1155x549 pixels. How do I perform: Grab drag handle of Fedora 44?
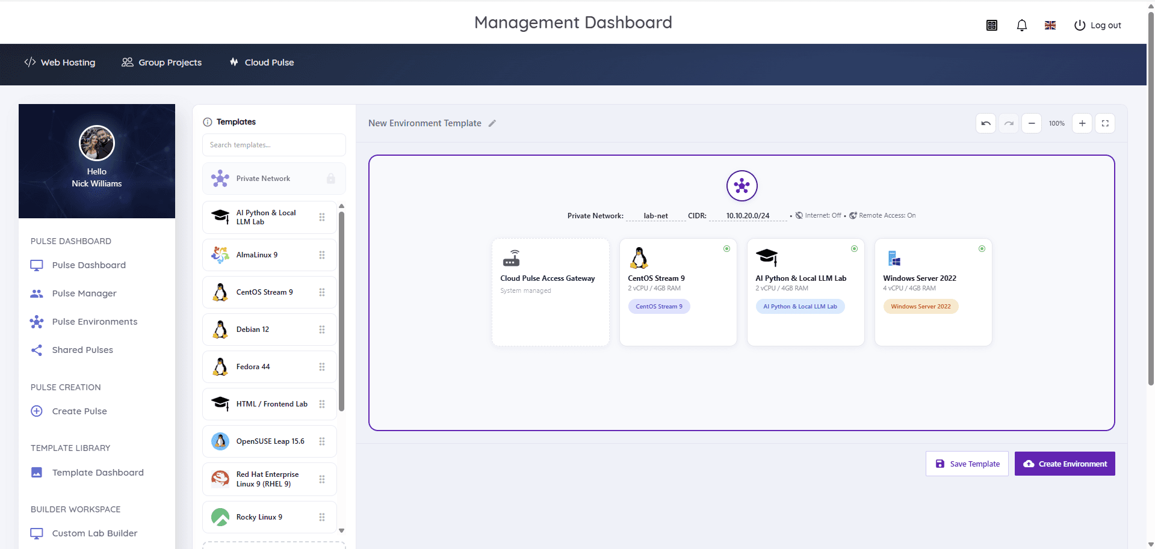pyautogui.click(x=322, y=367)
